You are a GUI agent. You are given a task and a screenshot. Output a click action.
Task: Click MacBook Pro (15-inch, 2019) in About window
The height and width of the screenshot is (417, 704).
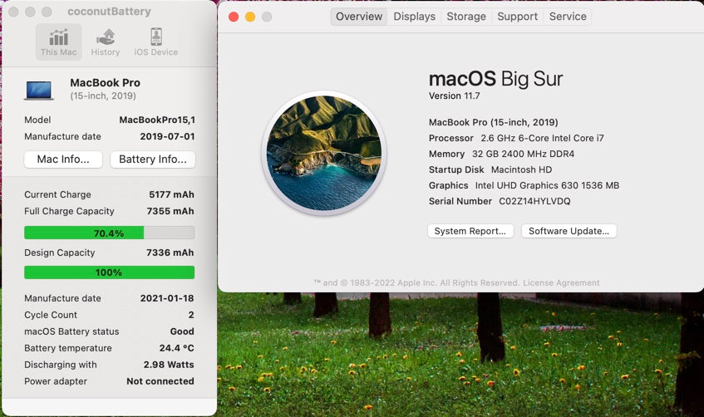pyautogui.click(x=494, y=122)
